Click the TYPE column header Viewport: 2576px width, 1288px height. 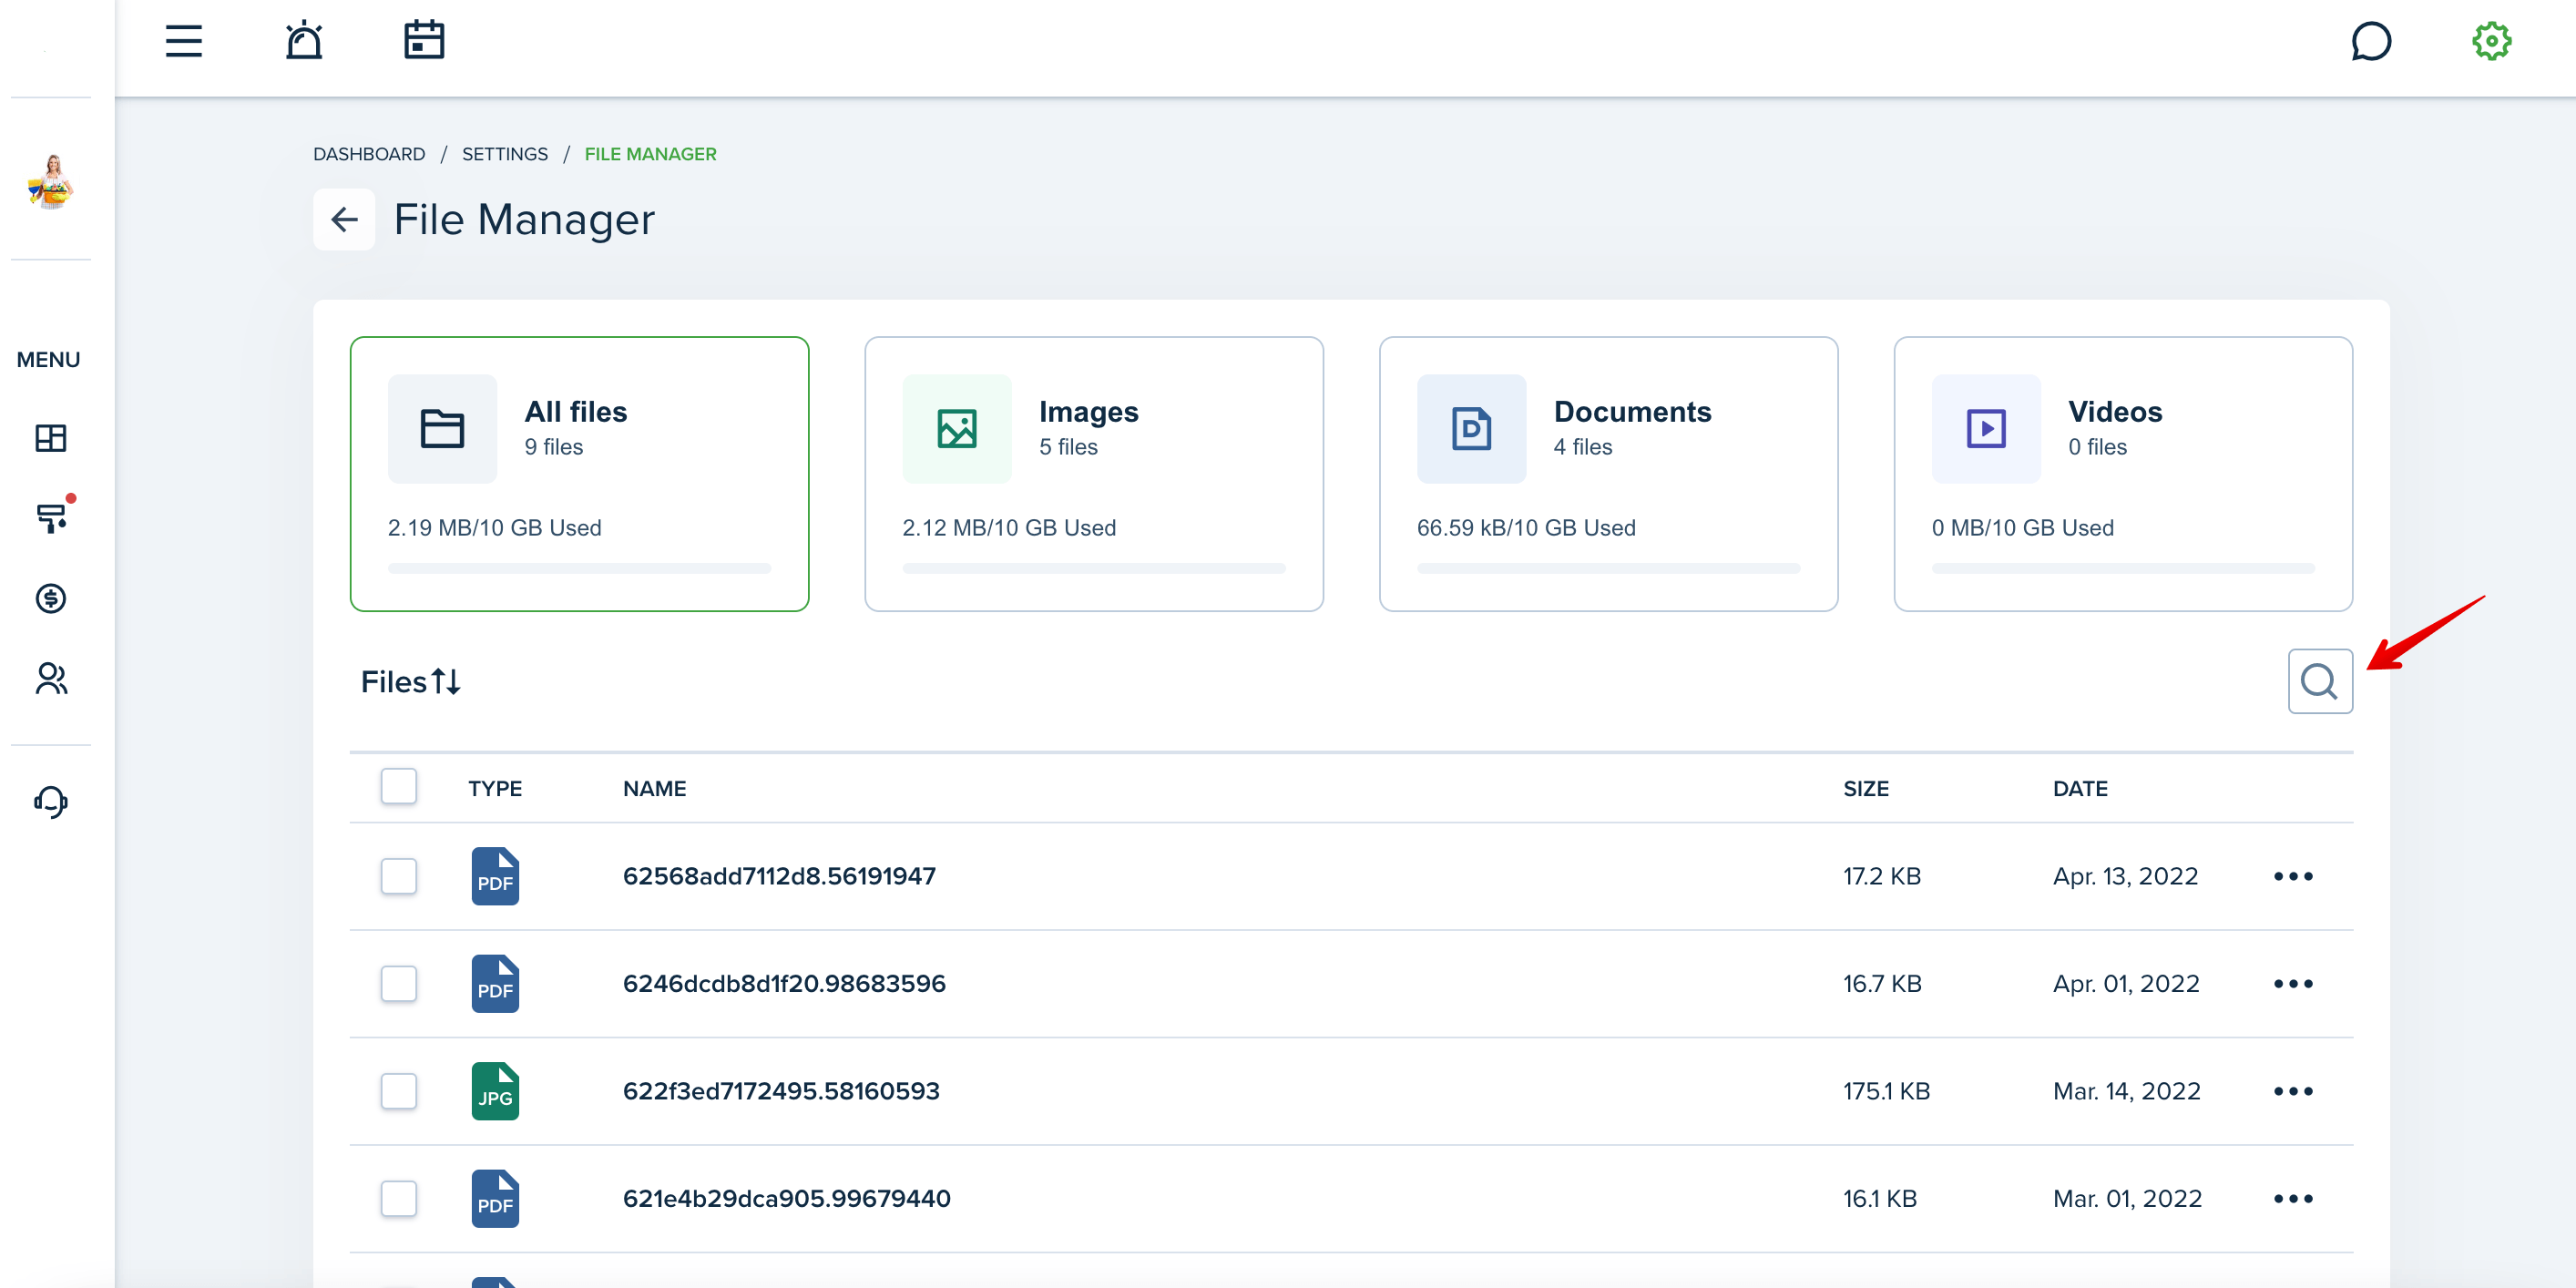pyautogui.click(x=495, y=788)
